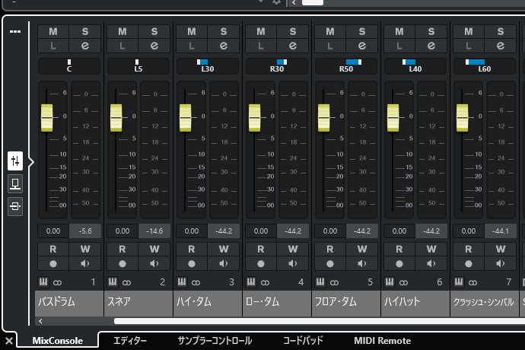The image size is (525, 350).
Task: Switch to the エディター tab
Action: coord(129,341)
